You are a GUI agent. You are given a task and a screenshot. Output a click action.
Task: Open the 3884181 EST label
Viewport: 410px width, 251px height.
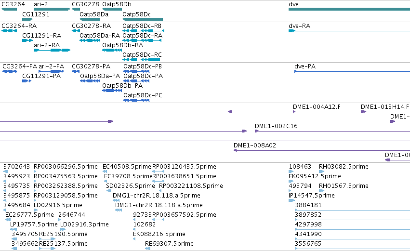308,205
